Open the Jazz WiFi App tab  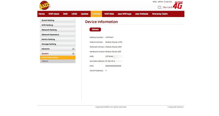tap(124, 14)
